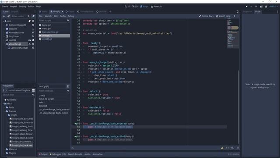Screen dimensions: 280x158
Task: Open Online Docs
Action: click(x=206, y=16)
